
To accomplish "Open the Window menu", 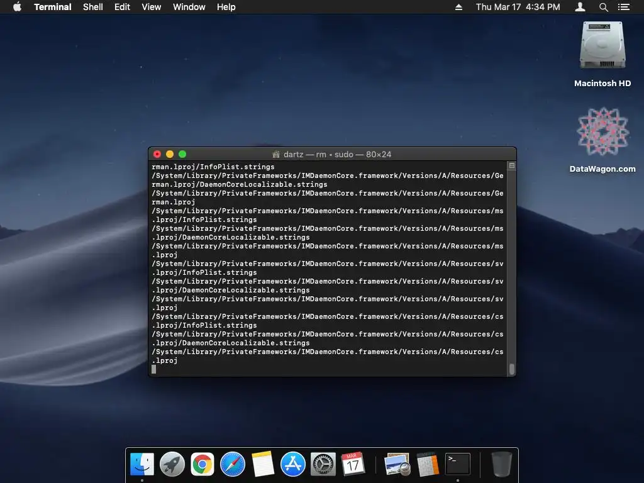I will click(x=189, y=7).
